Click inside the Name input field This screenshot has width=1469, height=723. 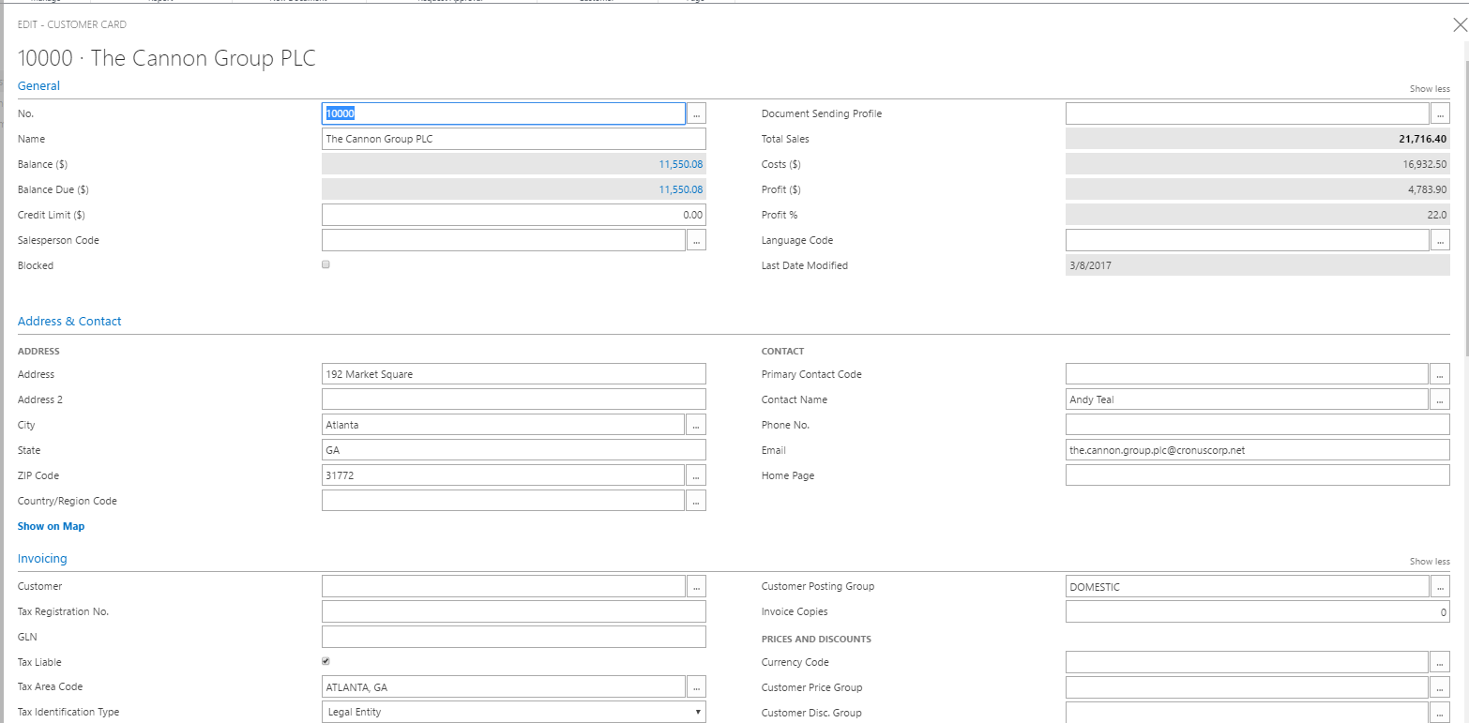tap(514, 138)
